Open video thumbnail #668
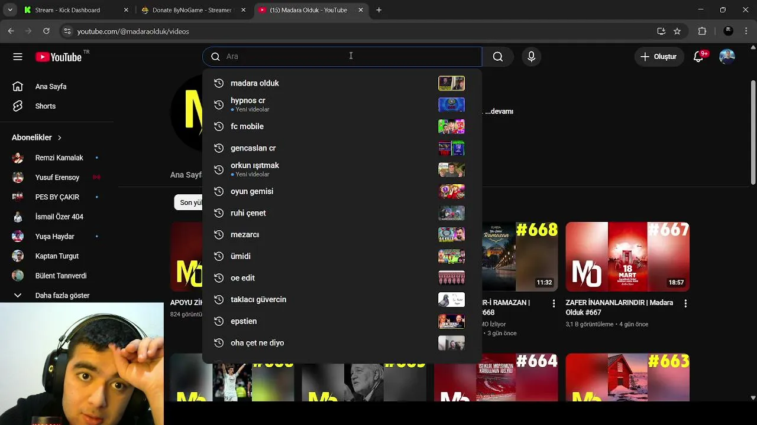Image resolution: width=757 pixels, height=425 pixels. pyautogui.click(x=520, y=257)
